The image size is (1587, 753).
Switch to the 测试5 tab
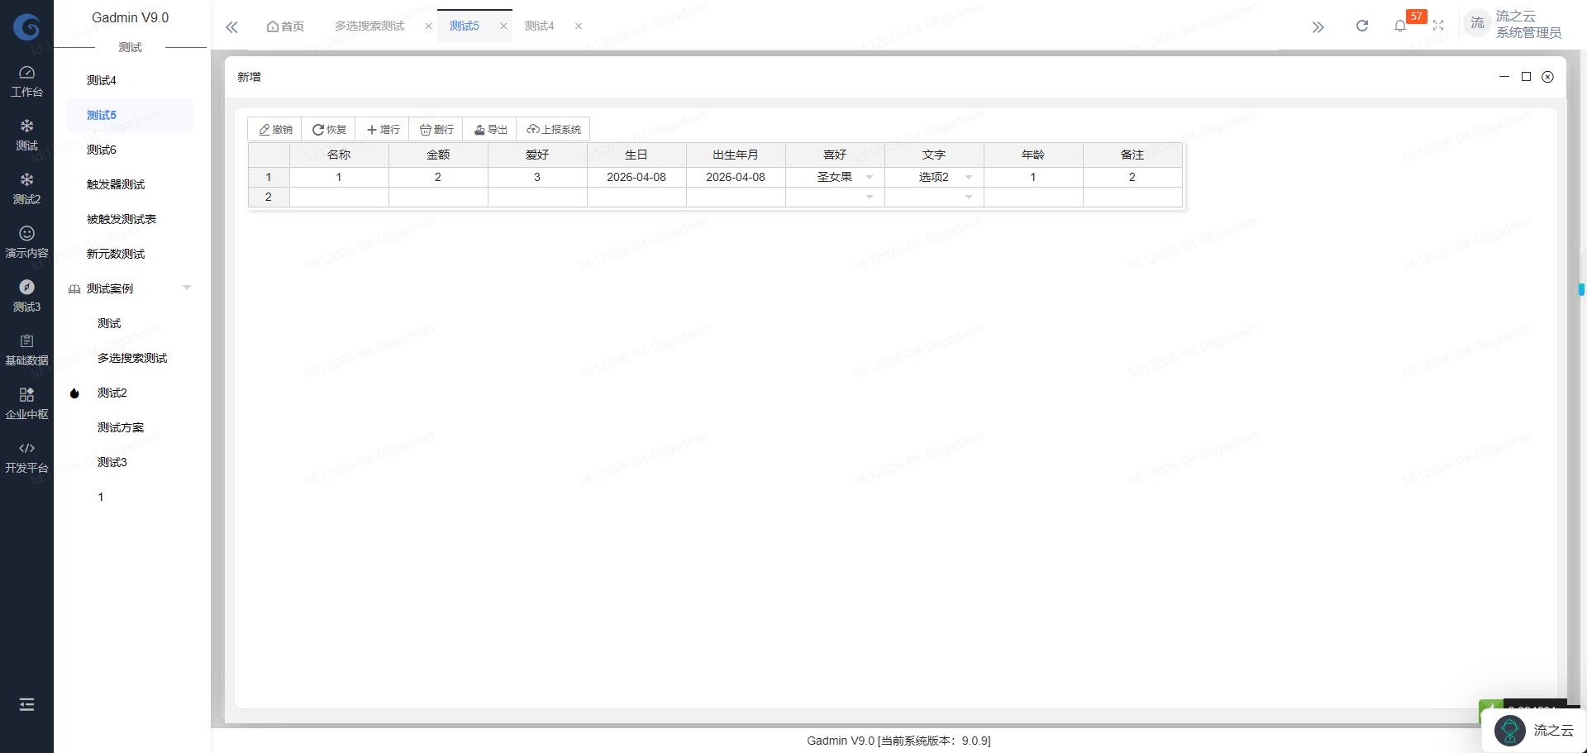[465, 26]
